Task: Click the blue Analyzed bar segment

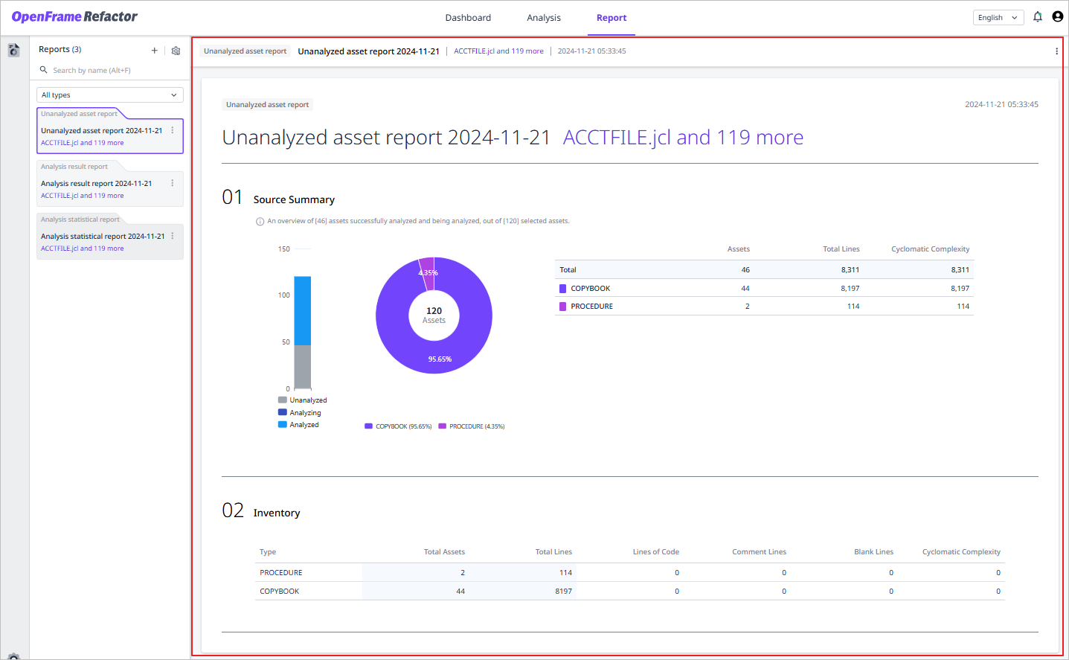Action: coord(303,311)
